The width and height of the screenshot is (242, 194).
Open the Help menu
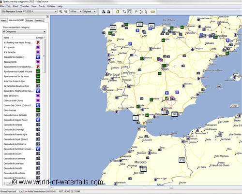tap(60, 6)
